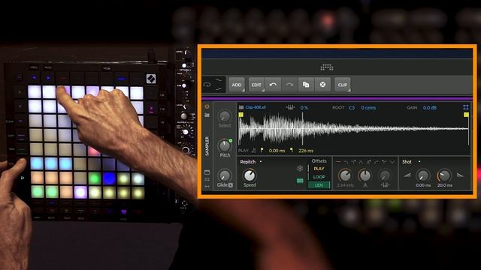Click the dotted grid handle icon

pyautogui.click(x=327, y=67)
